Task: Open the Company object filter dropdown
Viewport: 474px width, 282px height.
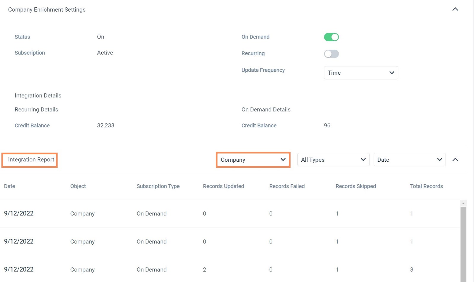Action: coord(253,160)
